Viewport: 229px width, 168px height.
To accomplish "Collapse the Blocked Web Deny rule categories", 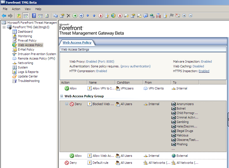I will click(67, 104).
